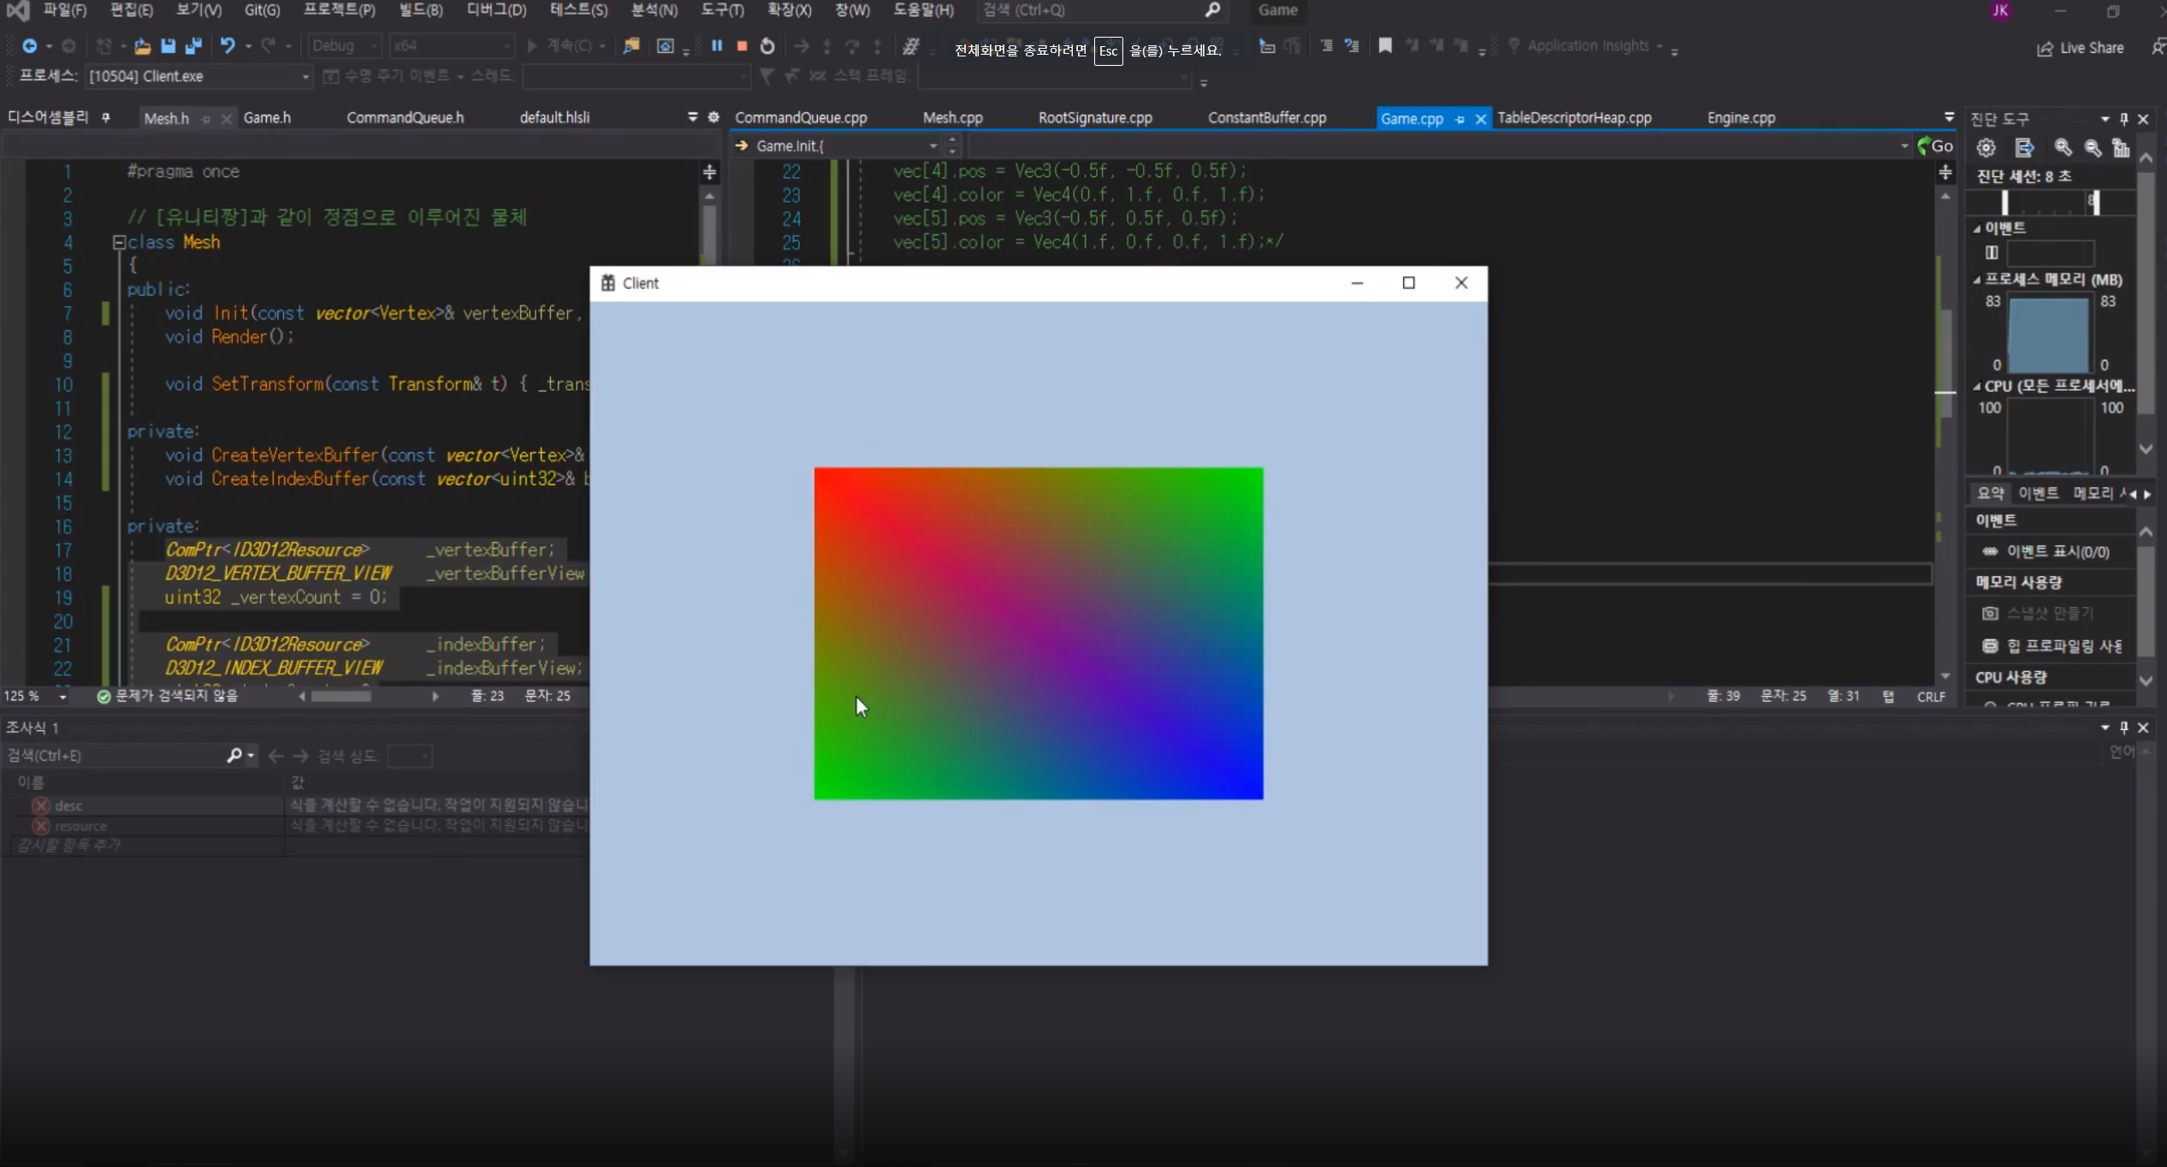This screenshot has height=1167, width=2167.
Task: Pin the diagnostic tools panel
Action: (2123, 119)
